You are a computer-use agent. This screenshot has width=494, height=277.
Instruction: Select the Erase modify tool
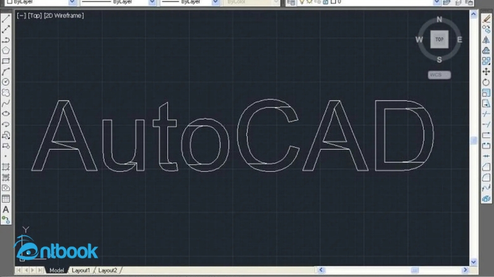[x=486, y=19]
